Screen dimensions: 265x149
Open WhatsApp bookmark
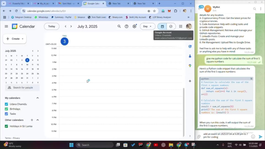41,17
